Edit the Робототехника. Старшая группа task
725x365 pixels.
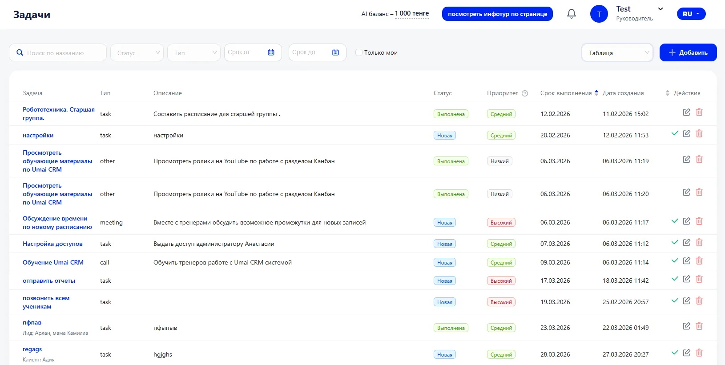687,112
